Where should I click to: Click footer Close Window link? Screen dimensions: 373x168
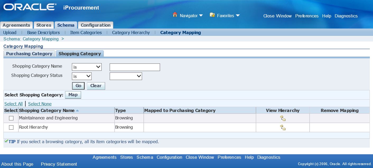(200, 157)
